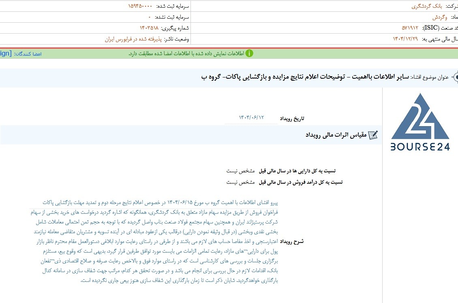Click the section heading "مقیاس اثرات مالی رویداد"
The width and height of the screenshot is (458, 303).
[x=336, y=135]
